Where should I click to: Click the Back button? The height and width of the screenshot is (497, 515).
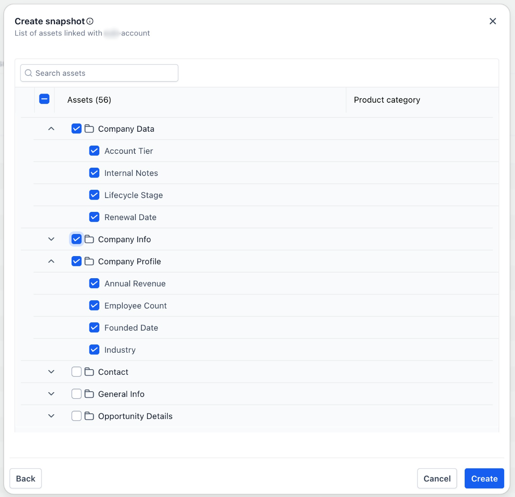(26, 478)
